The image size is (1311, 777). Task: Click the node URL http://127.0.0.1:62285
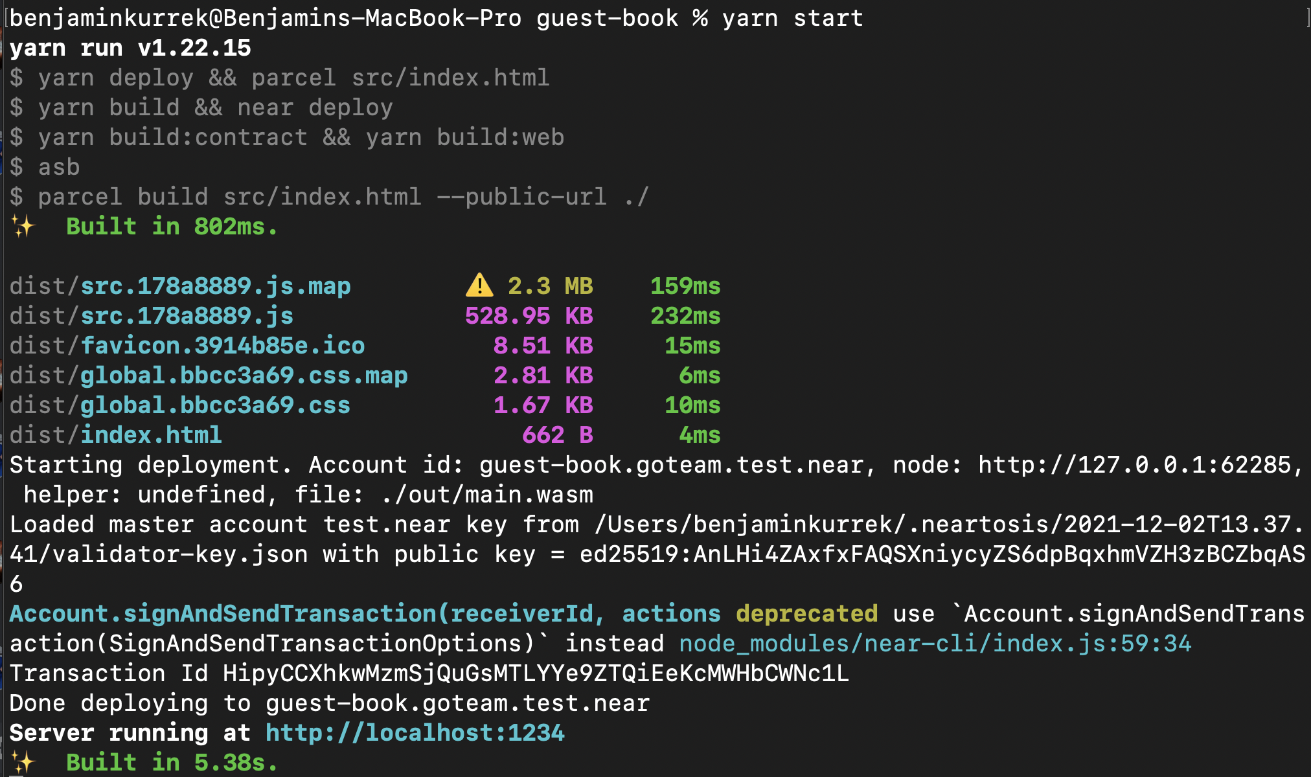coord(1134,464)
